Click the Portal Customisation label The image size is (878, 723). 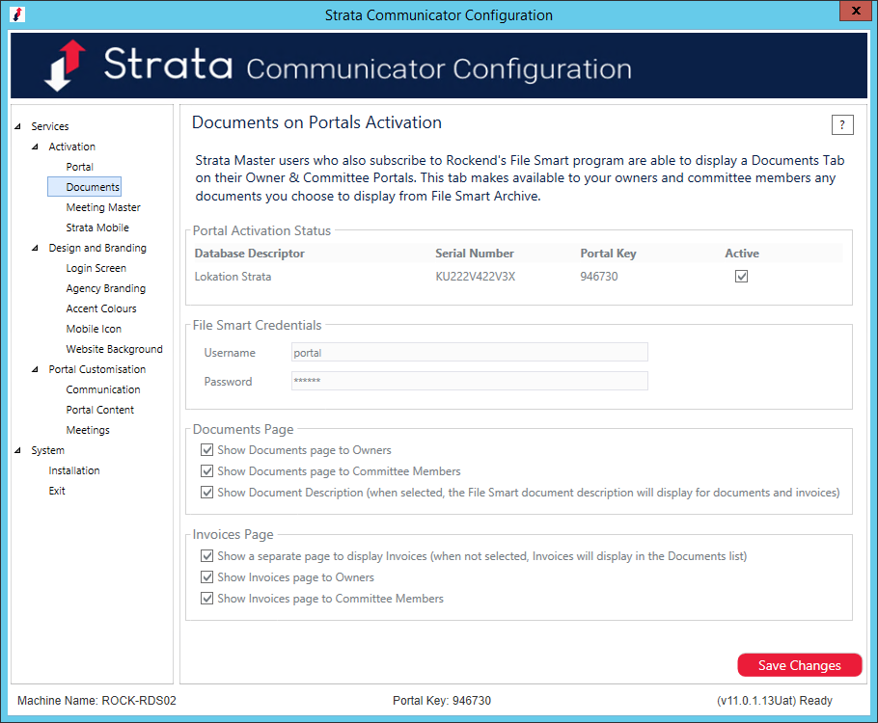click(96, 369)
